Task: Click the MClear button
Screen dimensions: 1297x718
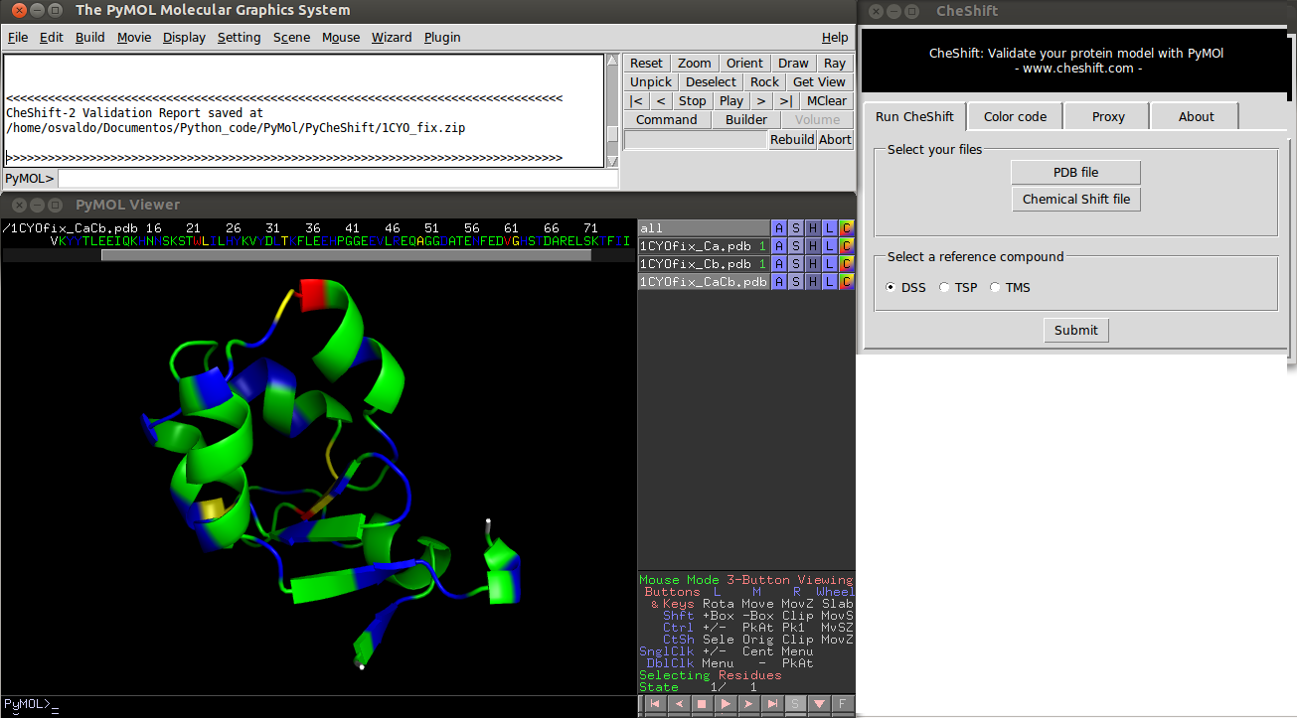Action: pos(826,100)
